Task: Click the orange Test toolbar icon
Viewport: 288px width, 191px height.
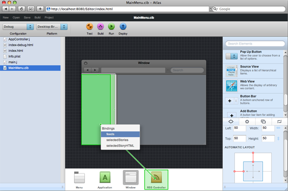Action: pyautogui.click(x=90, y=27)
